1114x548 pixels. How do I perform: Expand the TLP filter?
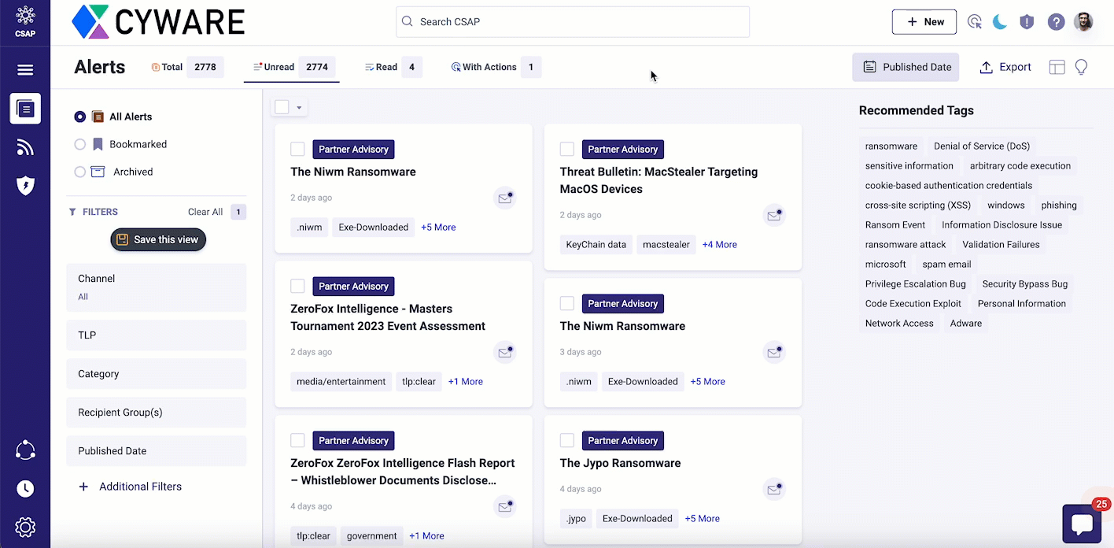point(156,335)
